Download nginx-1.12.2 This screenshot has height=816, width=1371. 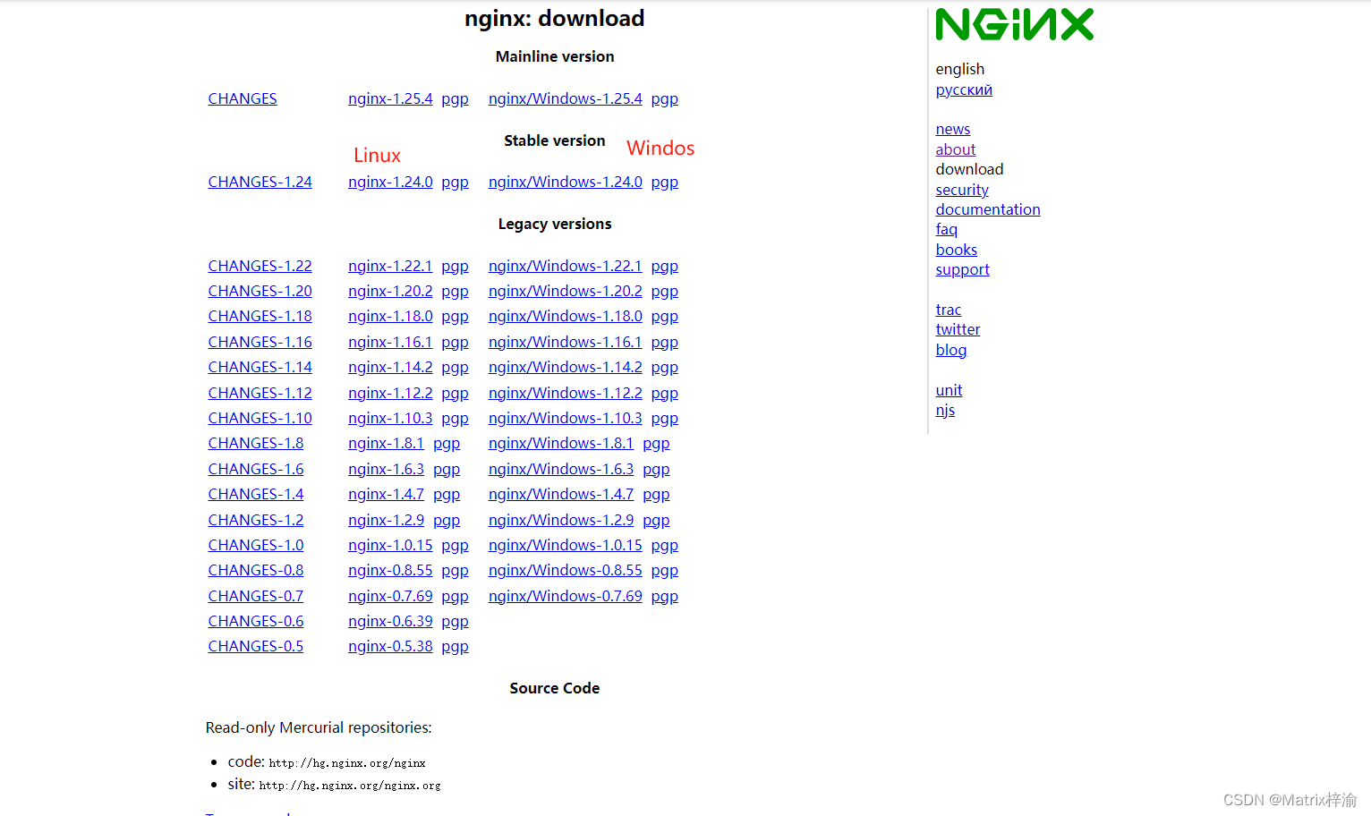pyautogui.click(x=390, y=393)
